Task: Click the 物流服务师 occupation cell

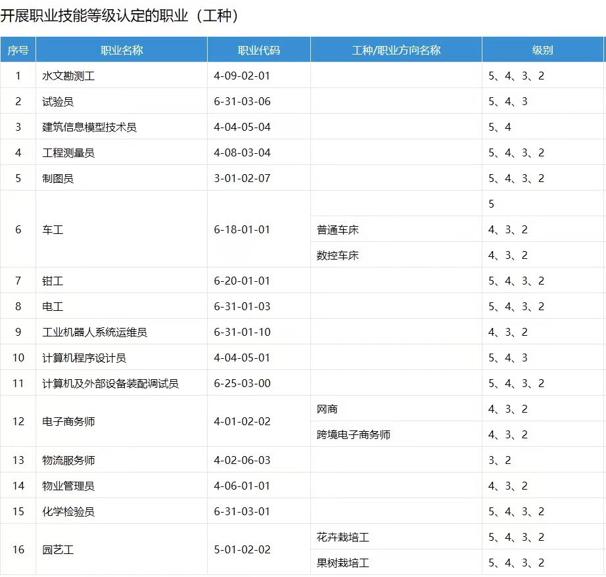Action: tap(68, 460)
